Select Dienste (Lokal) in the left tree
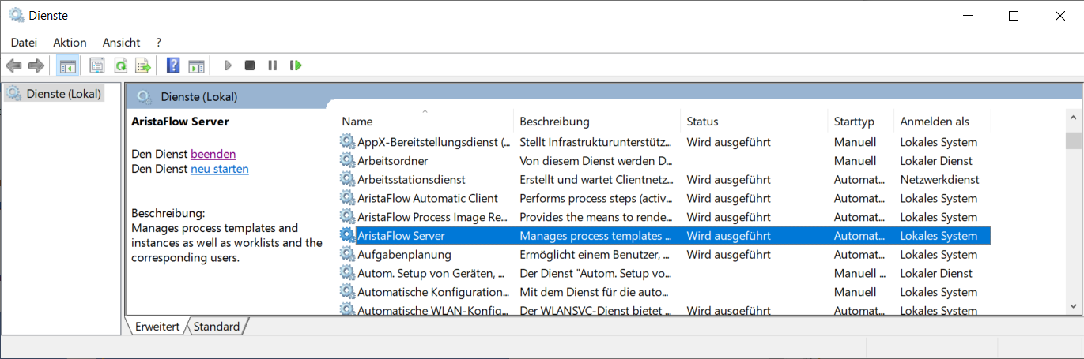Image resolution: width=1084 pixels, height=359 pixels. coord(63,94)
